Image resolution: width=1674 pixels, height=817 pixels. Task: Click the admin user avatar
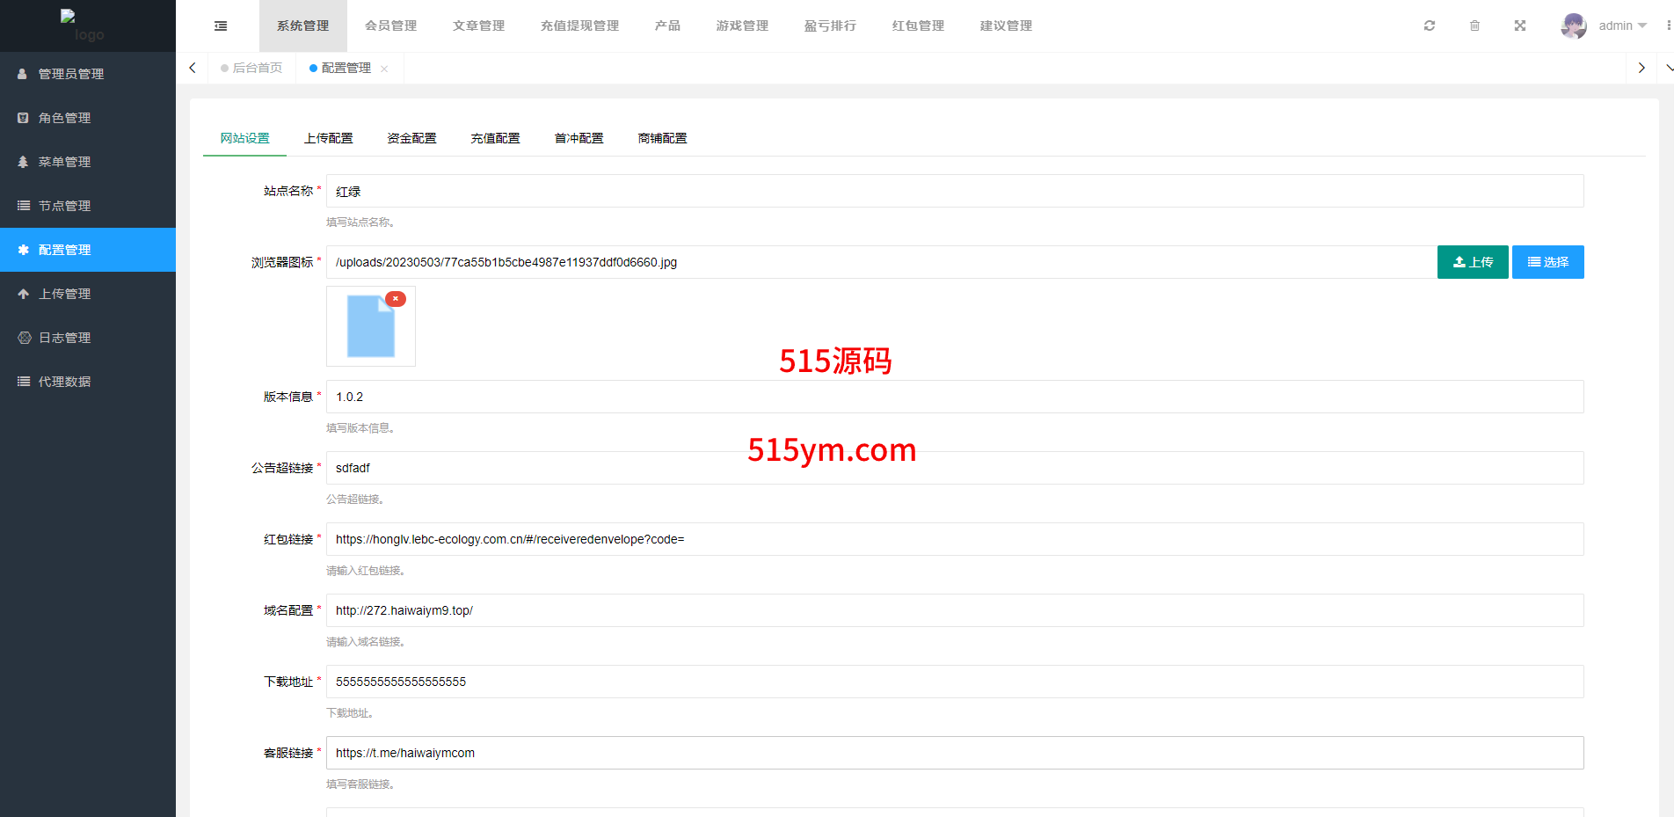pyautogui.click(x=1573, y=26)
